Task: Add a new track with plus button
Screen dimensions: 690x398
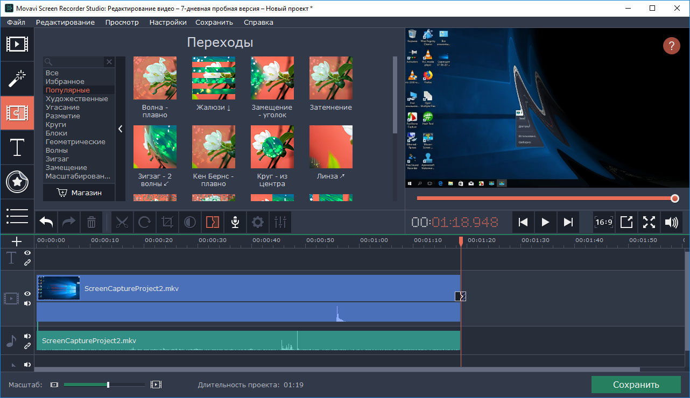Action: tap(17, 241)
